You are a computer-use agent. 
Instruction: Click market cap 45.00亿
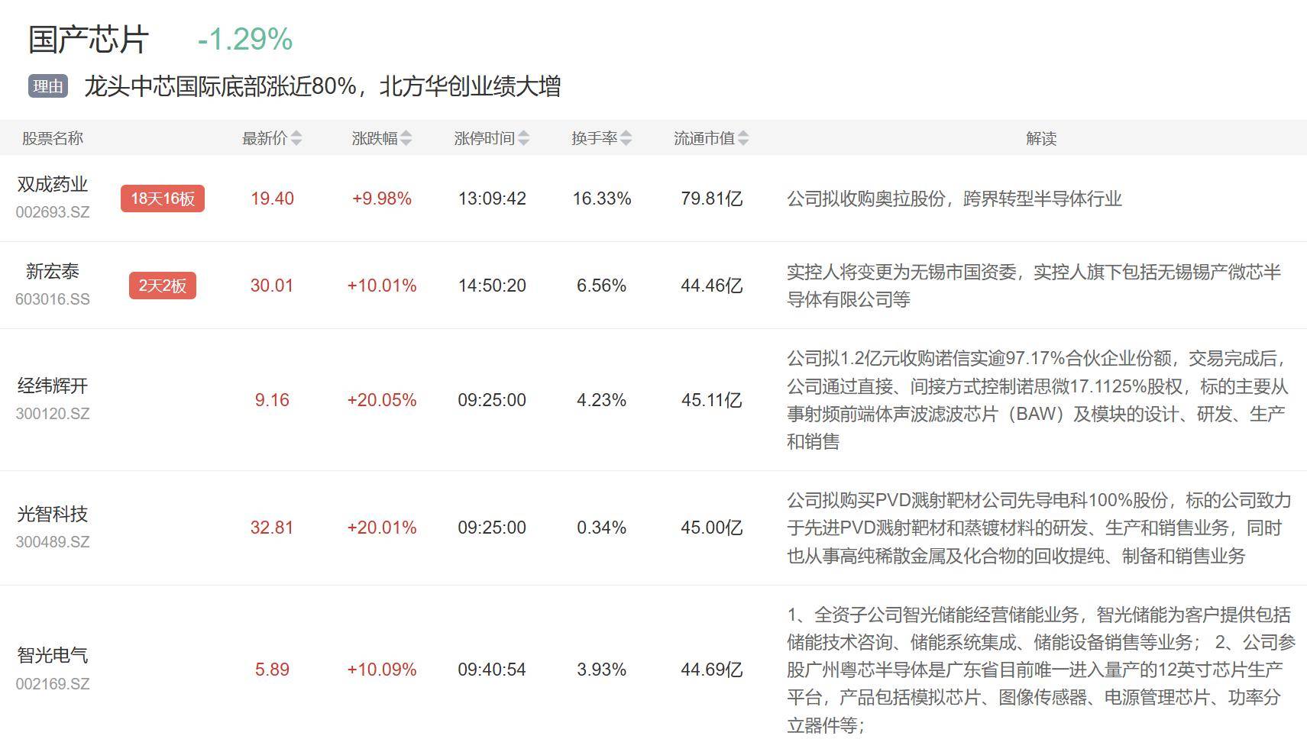(x=712, y=528)
